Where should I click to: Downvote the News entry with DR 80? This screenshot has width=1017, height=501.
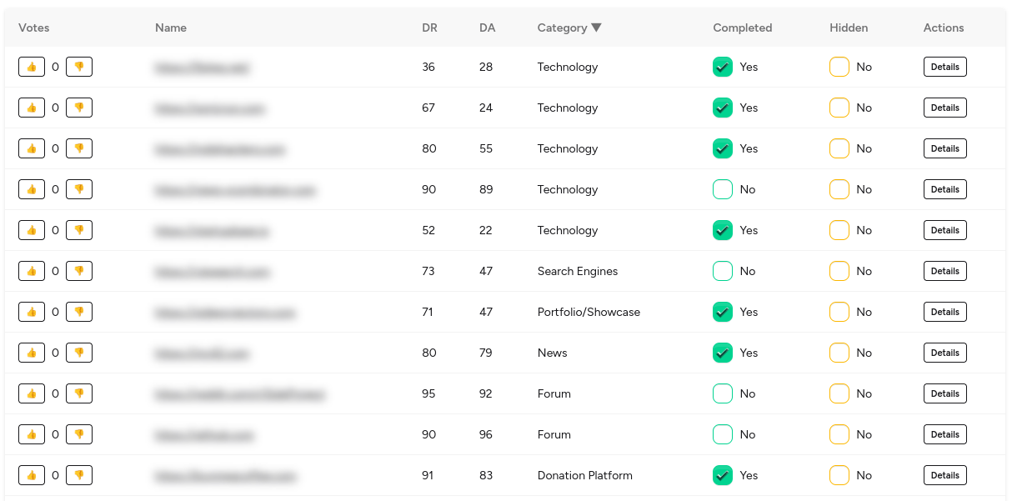click(79, 353)
